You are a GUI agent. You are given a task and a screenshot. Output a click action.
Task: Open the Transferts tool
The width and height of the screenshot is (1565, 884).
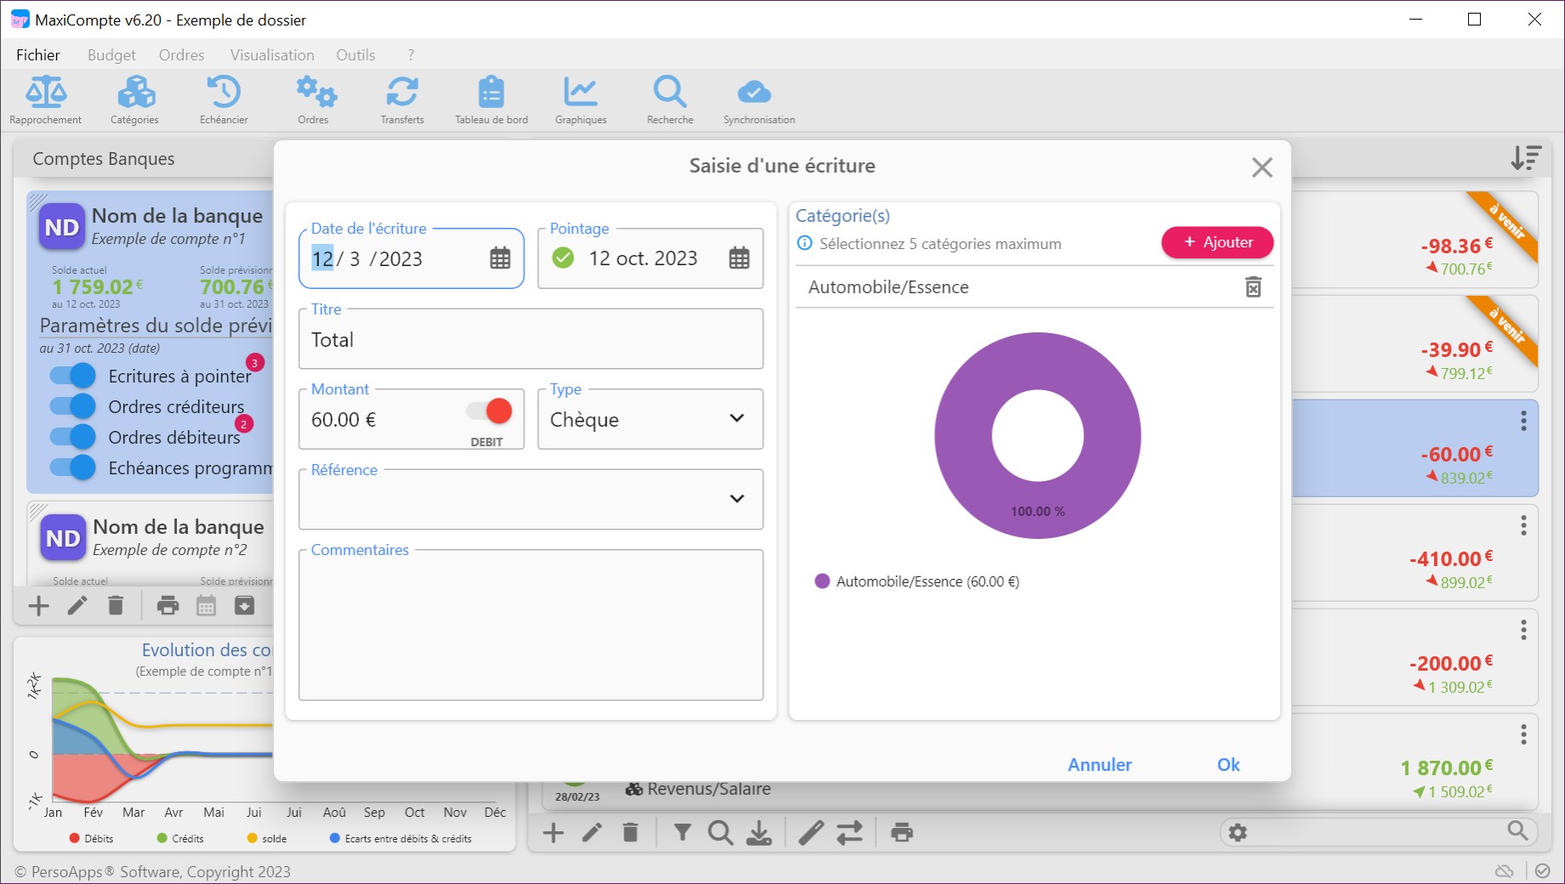pos(402,100)
